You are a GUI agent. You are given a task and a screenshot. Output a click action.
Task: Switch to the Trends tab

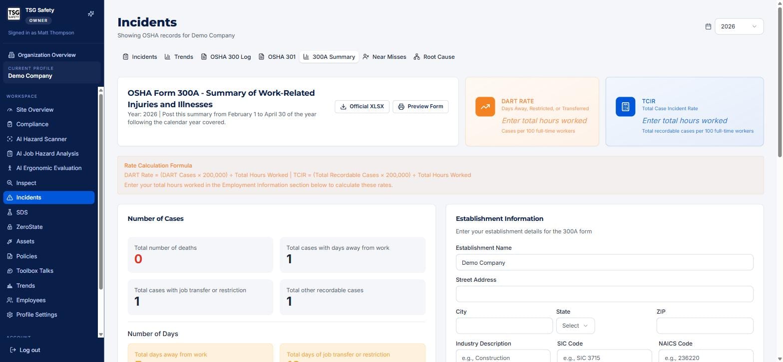pyautogui.click(x=179, y=57)
